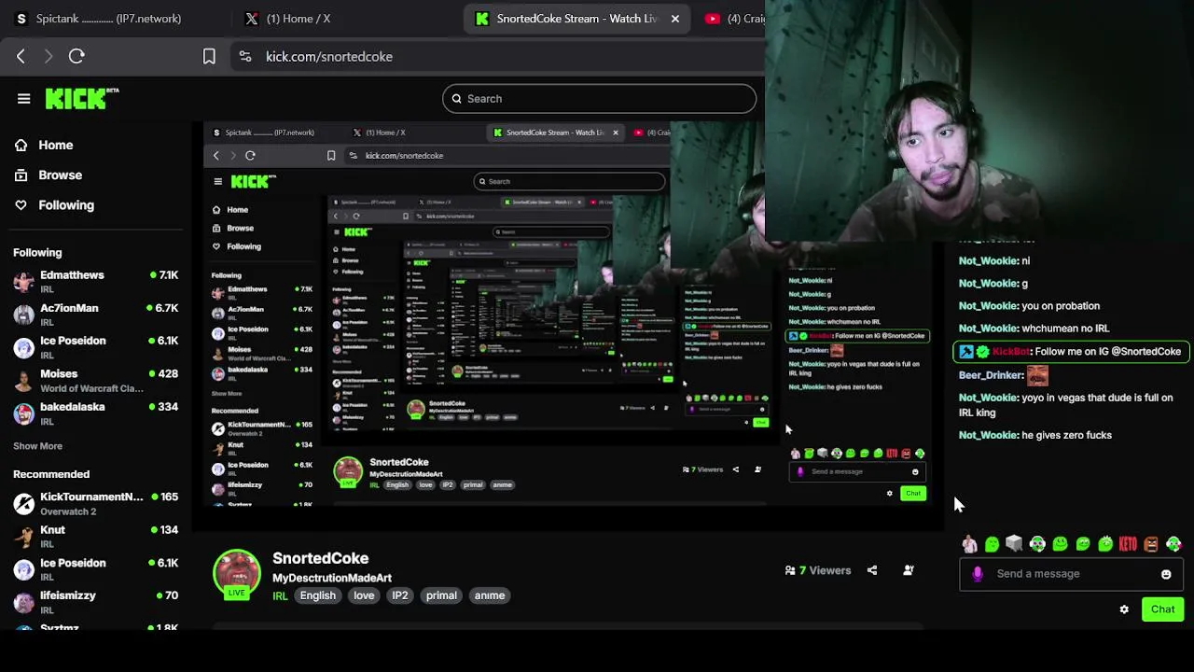
Task: Click the IP2 tag
Action: tap(400, 595)
